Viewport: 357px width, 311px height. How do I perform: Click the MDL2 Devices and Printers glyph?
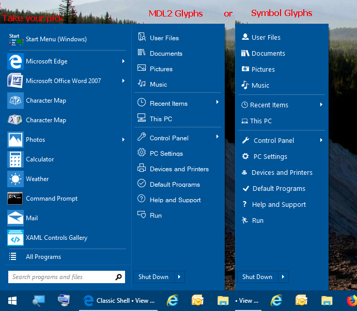coord(142,168)
